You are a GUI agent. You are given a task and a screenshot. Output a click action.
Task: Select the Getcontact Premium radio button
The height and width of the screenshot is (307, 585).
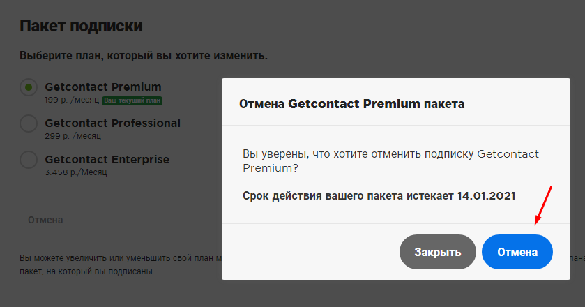29,87
